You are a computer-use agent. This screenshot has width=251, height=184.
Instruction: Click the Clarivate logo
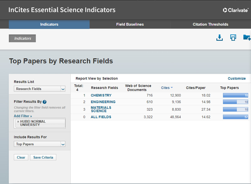(x=235, y=10)
